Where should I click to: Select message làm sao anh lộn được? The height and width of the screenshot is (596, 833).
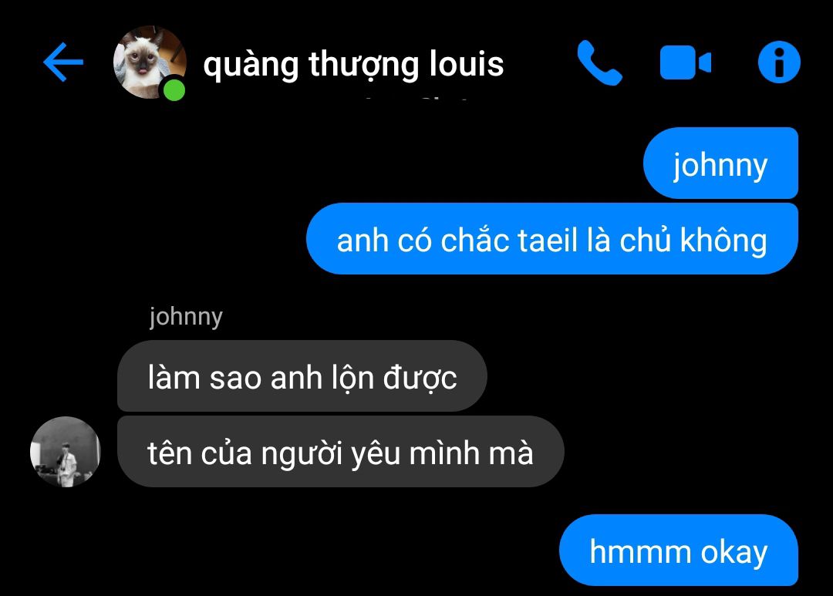coord(302,376)
